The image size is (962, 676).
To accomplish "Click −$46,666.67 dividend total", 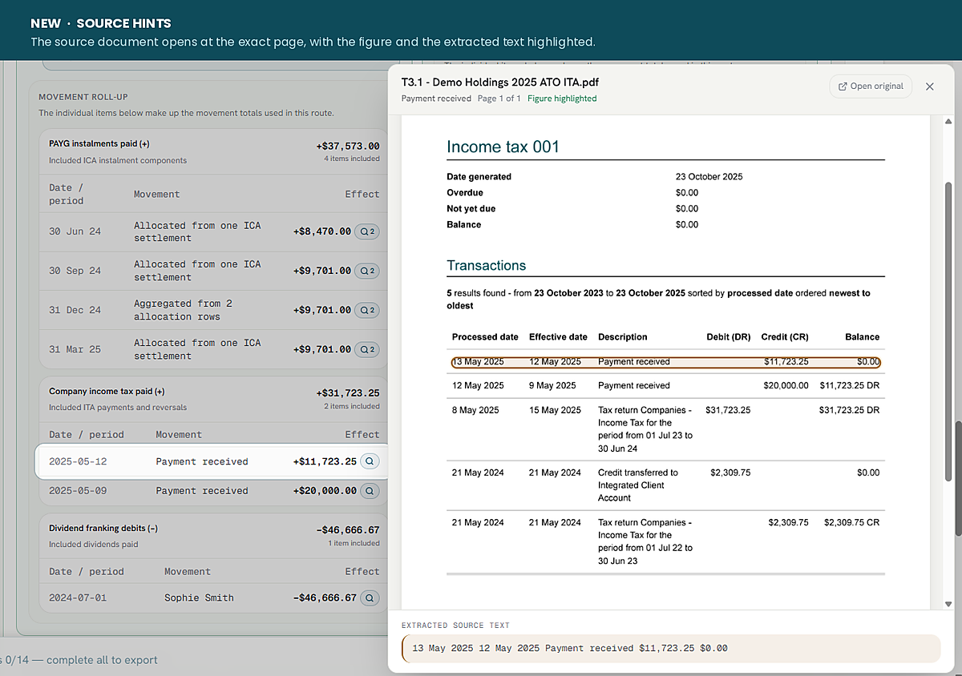I will (348, 530).
